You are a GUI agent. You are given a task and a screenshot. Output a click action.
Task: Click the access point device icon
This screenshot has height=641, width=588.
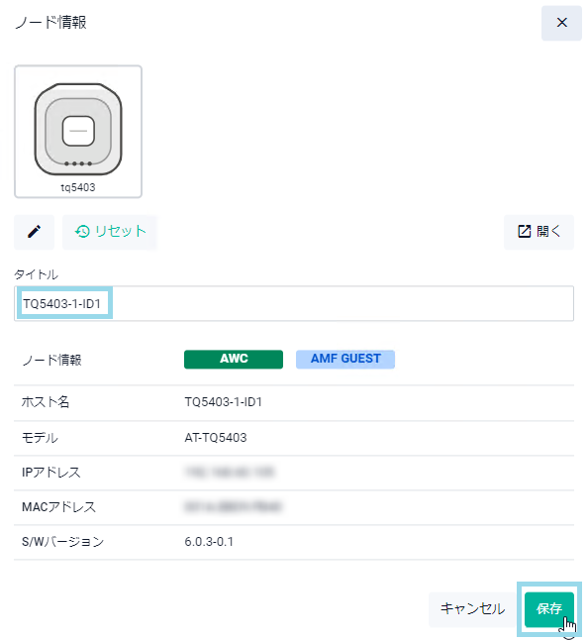click(x=78, y=129)
